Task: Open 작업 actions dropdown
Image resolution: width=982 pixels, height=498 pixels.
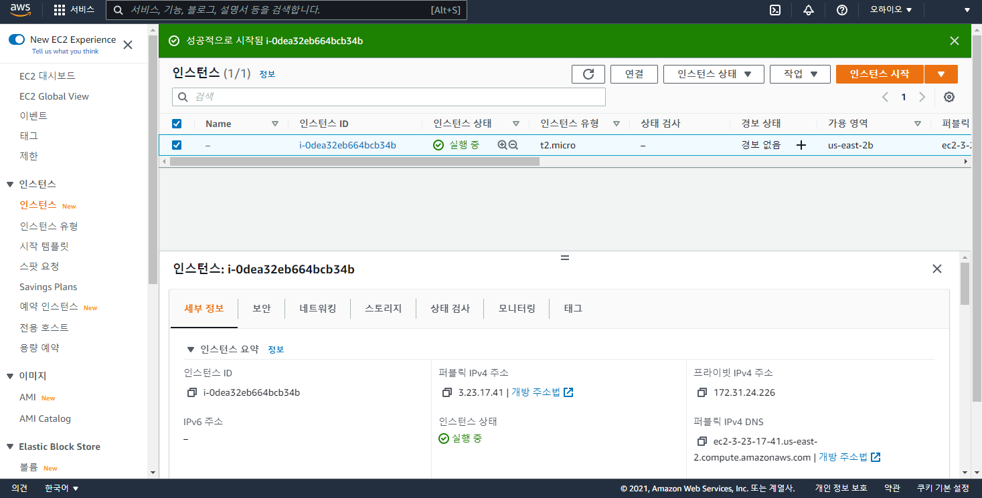Action: [800, 74]
